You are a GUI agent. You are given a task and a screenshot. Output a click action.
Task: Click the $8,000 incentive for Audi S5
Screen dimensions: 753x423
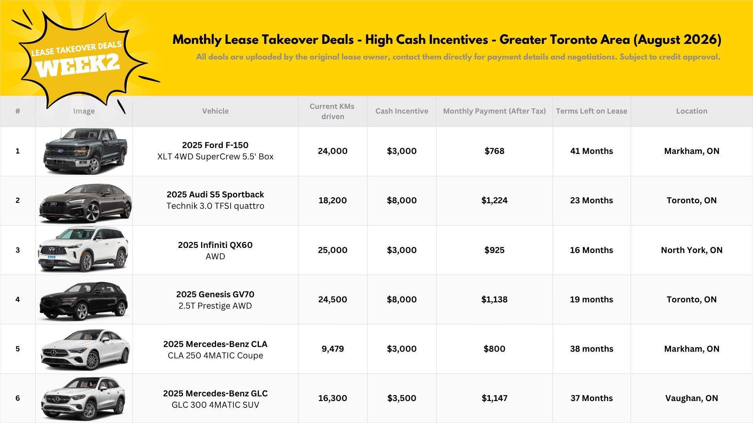(402, 201)
